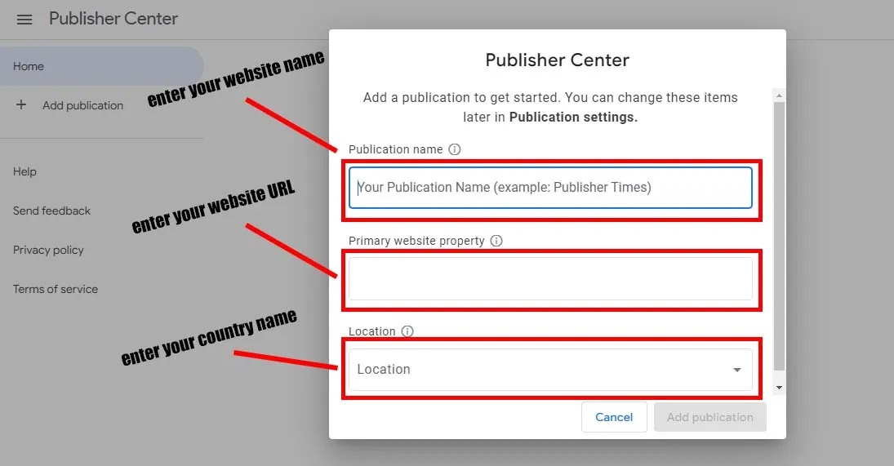Open the Privacy policy link
Screen dimensions: 894x466
pos(48,250)
